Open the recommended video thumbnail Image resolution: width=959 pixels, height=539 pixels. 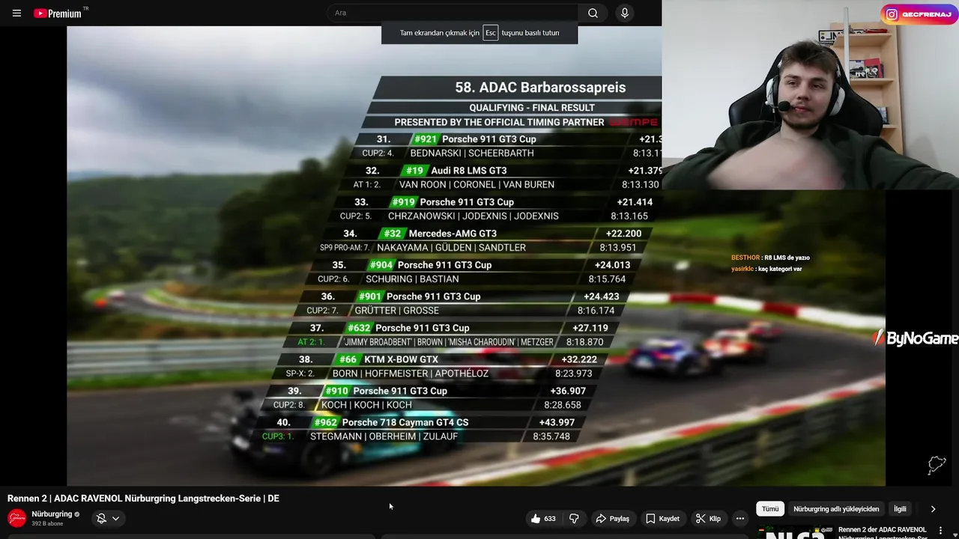coord(794,533)
